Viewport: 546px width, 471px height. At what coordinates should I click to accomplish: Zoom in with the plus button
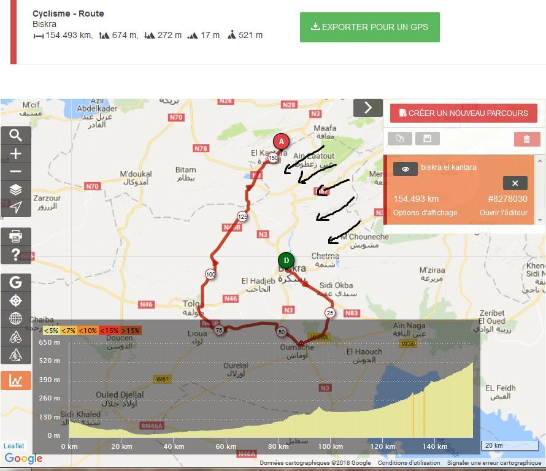coord(16,153)
